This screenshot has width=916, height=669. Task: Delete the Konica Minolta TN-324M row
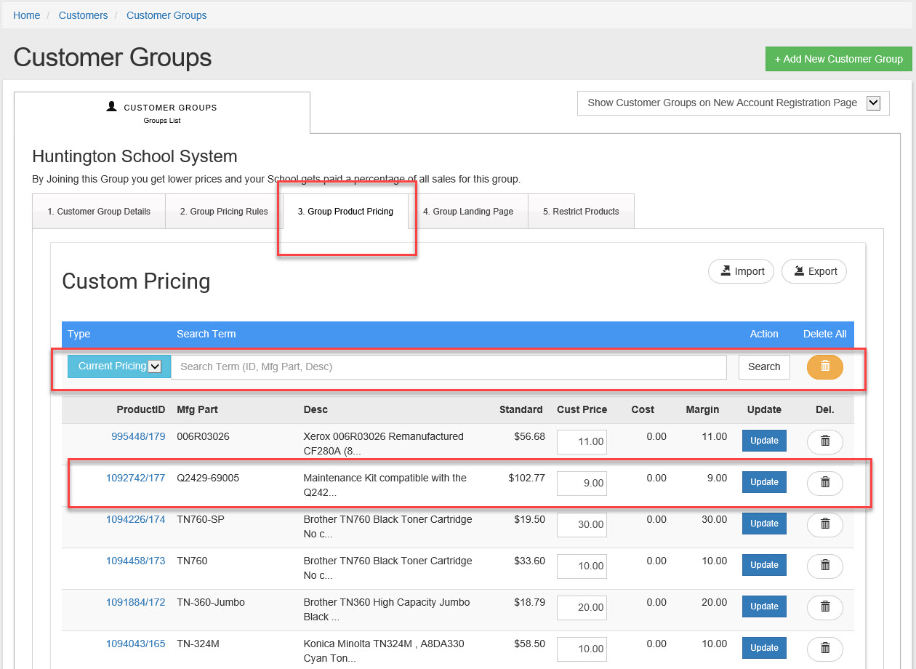[x=824, y=649]
